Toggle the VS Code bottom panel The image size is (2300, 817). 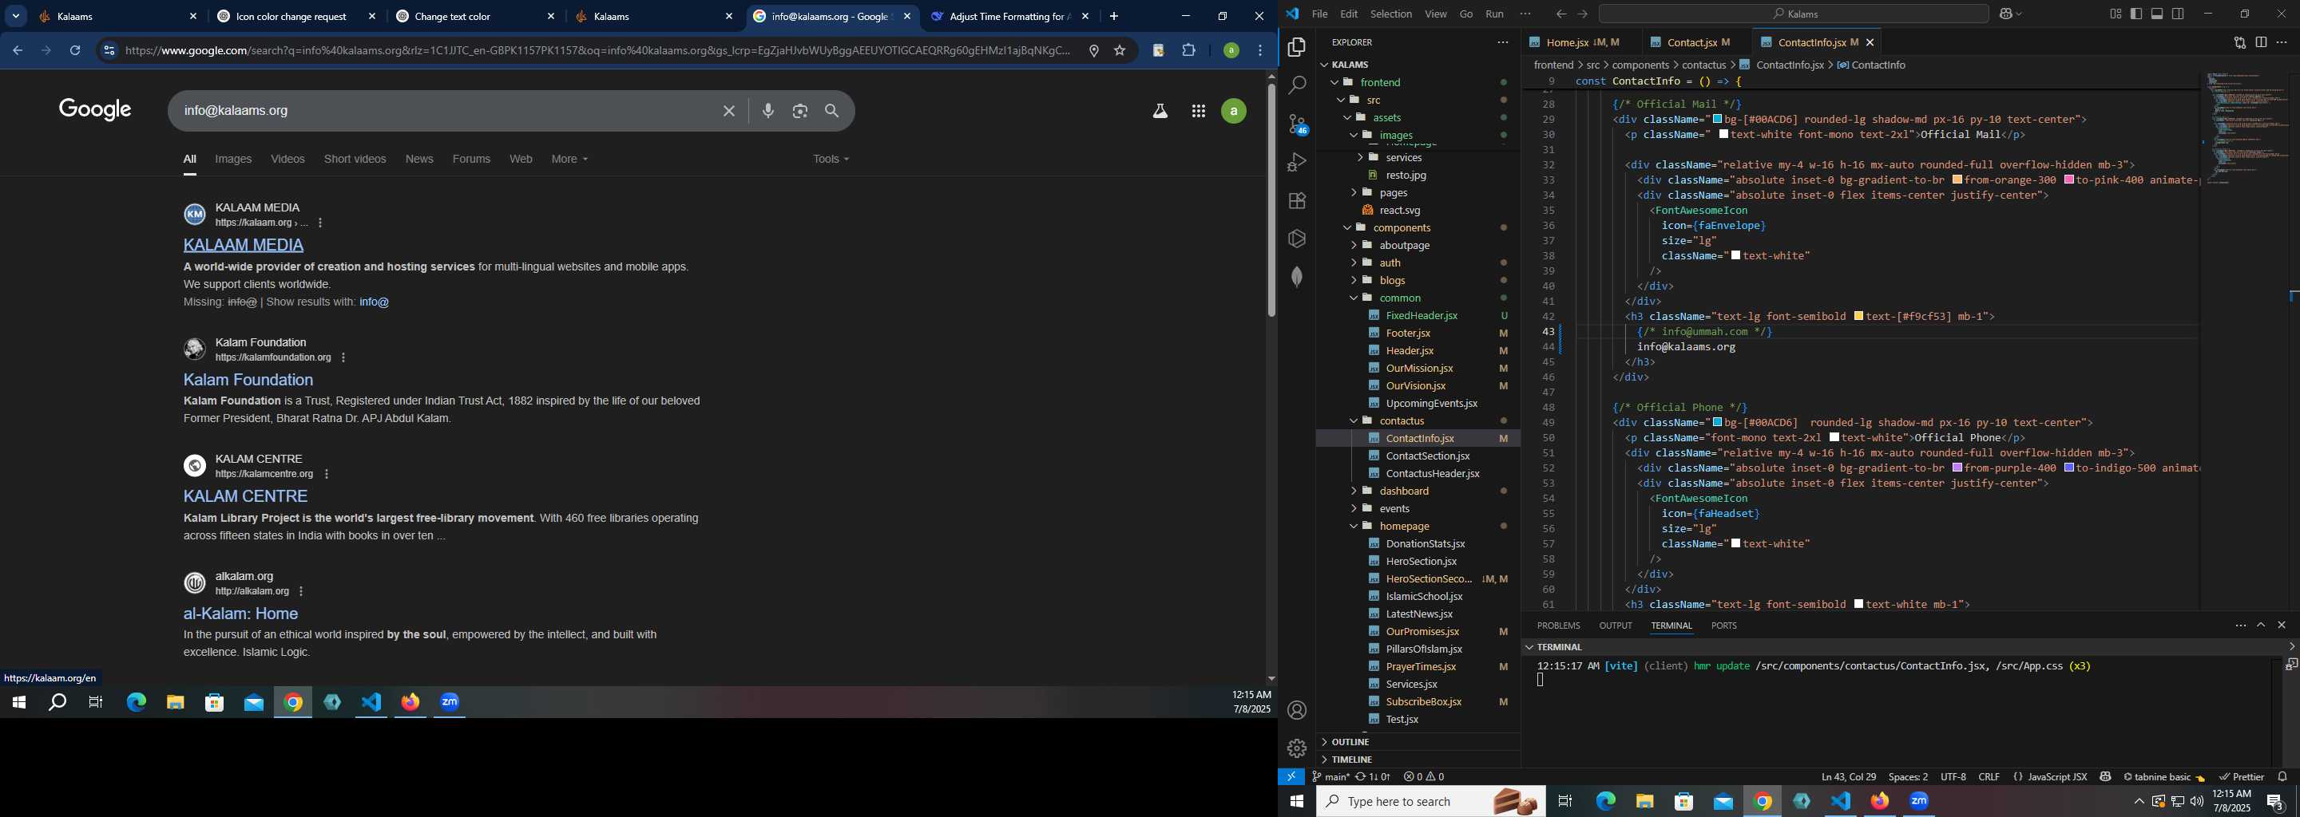click(2157, 14)
